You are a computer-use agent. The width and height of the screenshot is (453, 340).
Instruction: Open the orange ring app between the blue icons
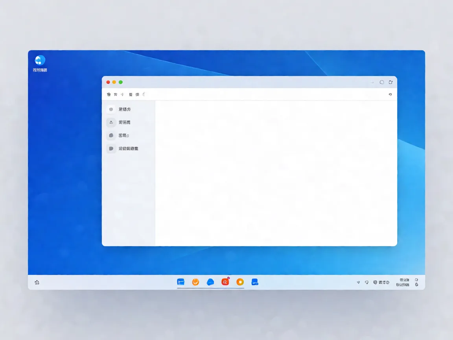click(195, 282)
